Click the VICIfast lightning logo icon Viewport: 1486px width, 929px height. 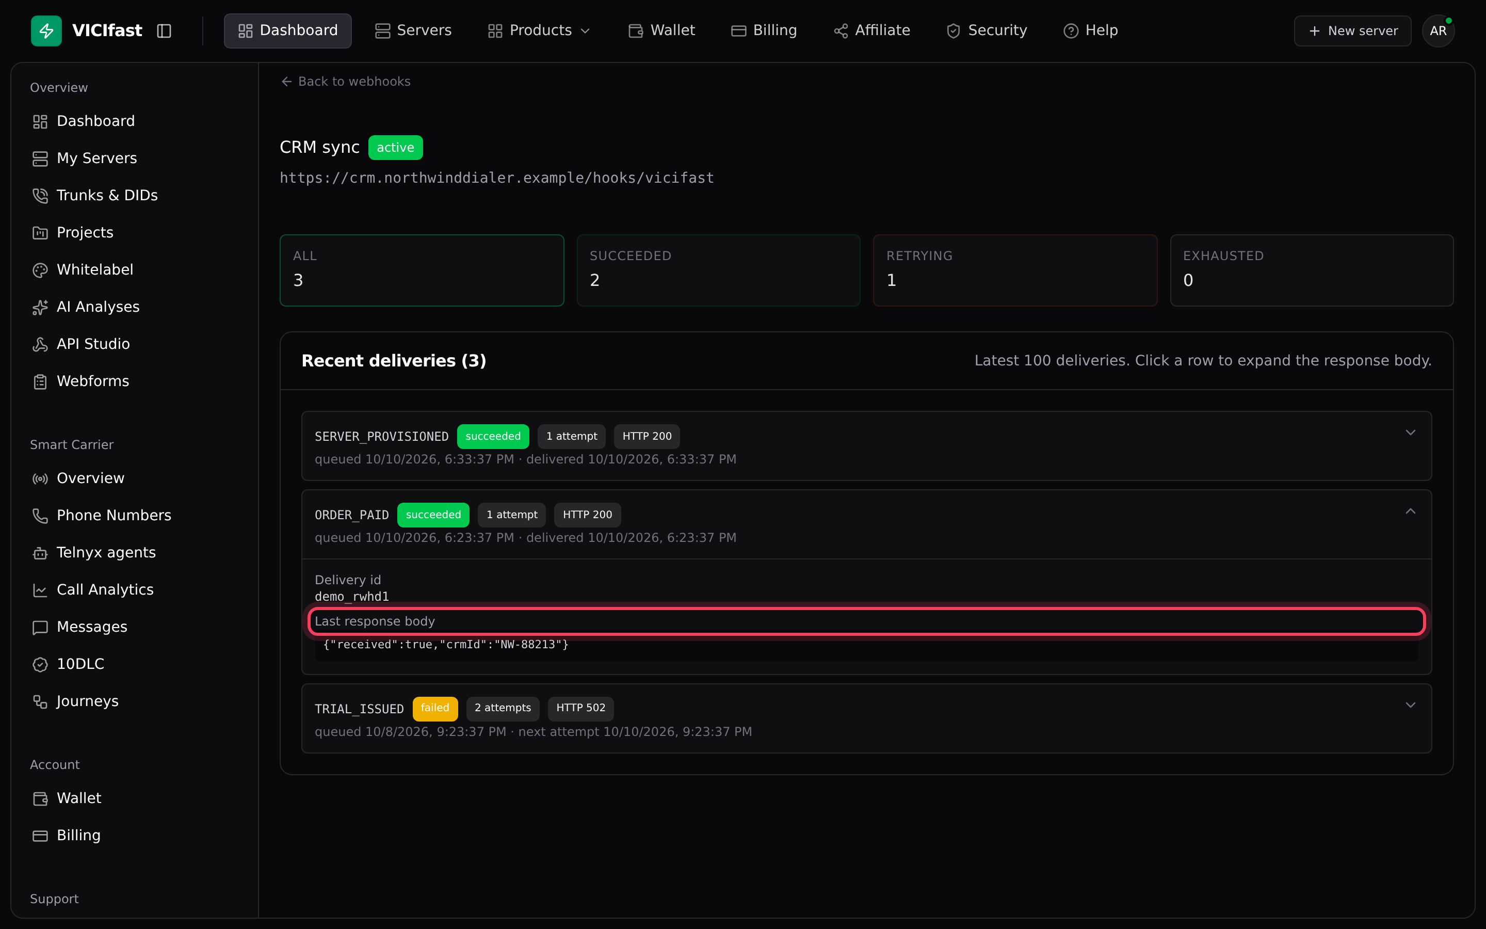[46, 31]
